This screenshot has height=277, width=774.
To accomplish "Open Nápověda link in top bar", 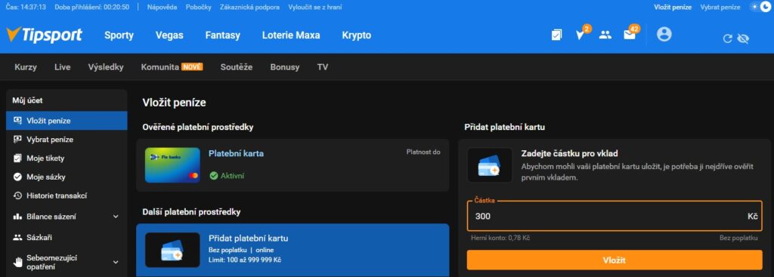I will tap(162, 8).
